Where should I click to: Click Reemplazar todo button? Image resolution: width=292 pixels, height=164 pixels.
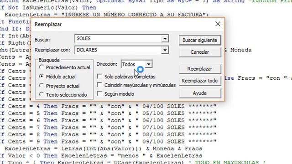(200, 81)
